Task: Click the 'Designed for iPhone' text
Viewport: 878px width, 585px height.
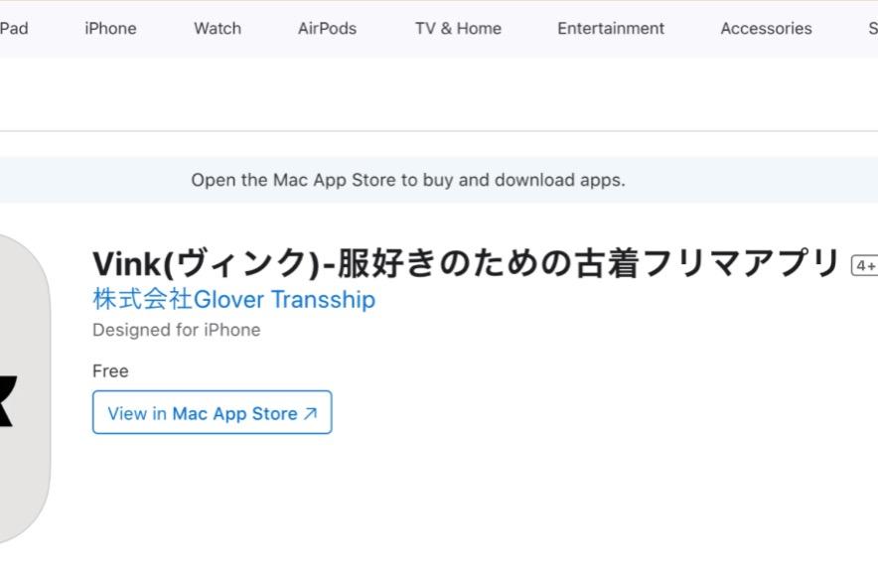Action: 177,330
